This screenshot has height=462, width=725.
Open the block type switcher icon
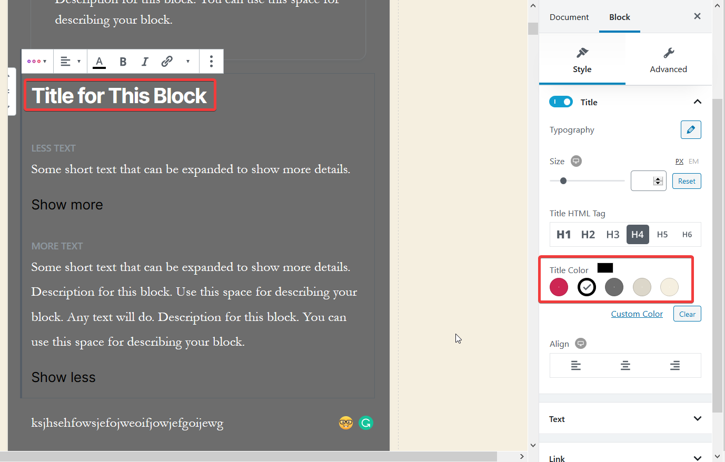coord(37,62)
